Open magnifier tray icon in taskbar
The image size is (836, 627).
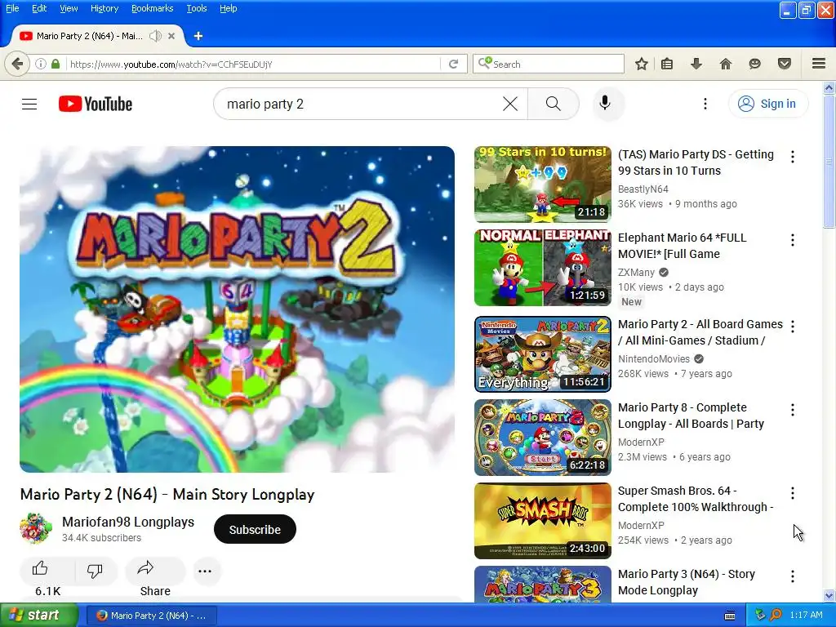[776, 615]
